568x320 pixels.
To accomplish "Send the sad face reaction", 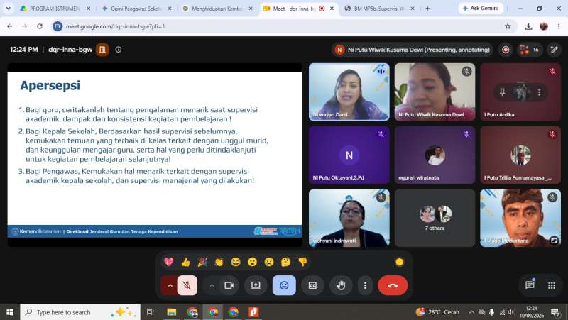I will pyautogui.click(x=269, y=262).
